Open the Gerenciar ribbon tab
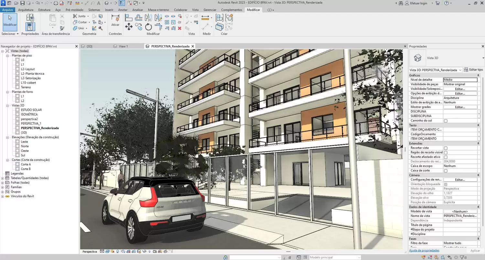485x260 pixels. point(210,10)
